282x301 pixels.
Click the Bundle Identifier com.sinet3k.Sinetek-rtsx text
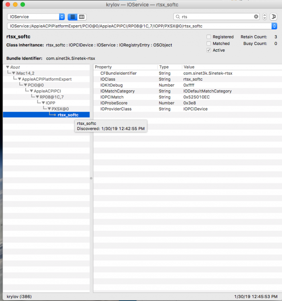point(71,58)
